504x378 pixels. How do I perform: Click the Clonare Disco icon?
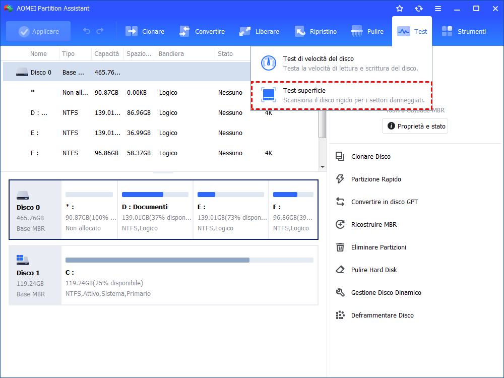click(340, 156)
